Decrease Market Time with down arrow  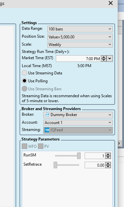104,60
